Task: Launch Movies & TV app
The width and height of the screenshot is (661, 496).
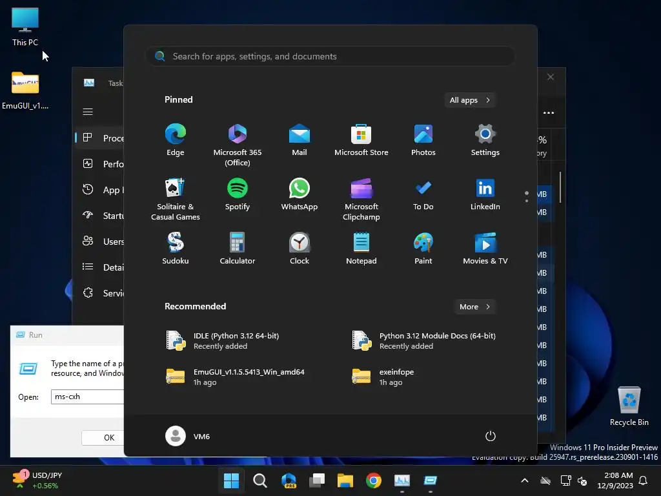Action: point(485,249)
